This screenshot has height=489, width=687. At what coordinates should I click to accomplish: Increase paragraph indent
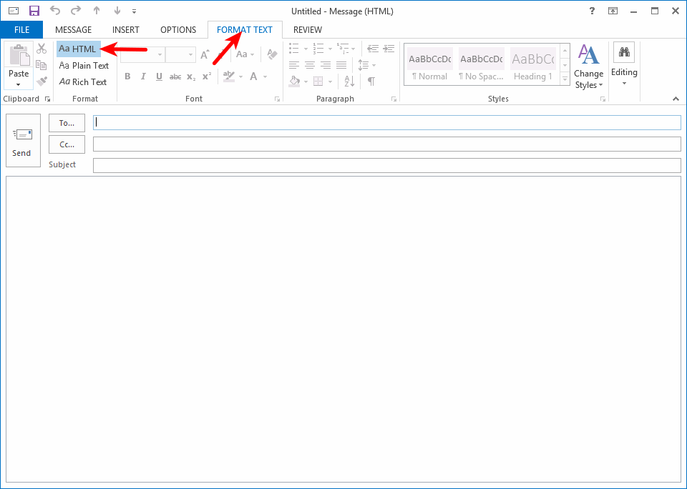[389, 48]
